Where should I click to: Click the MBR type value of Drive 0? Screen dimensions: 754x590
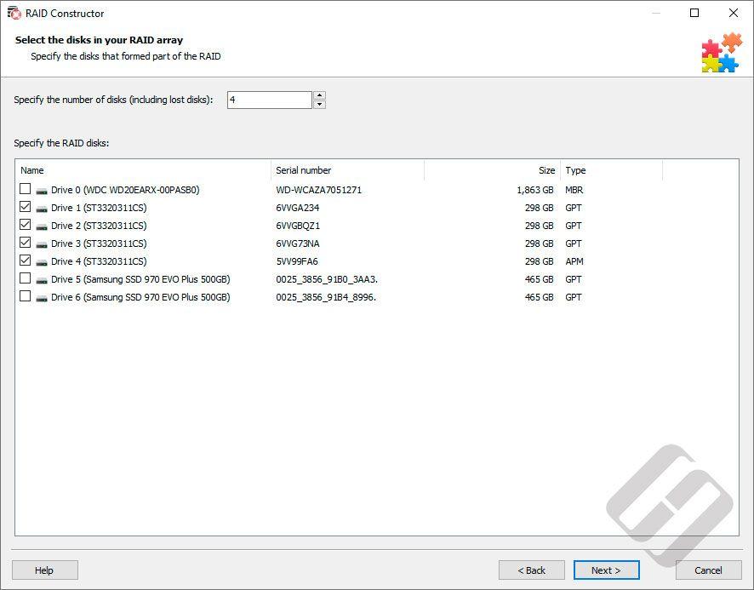coord(574,190)
